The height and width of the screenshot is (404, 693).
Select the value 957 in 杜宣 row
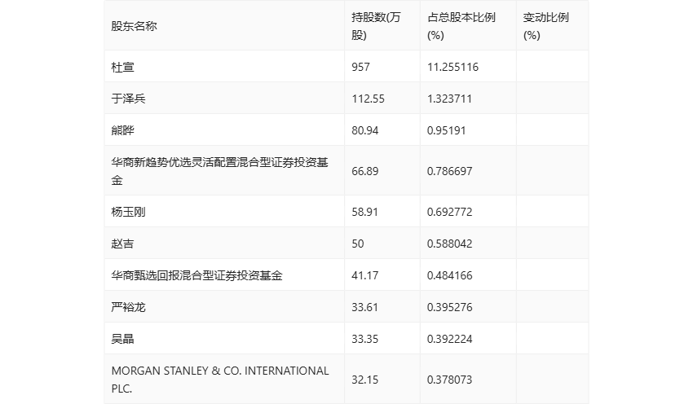pyautogui.click(x=360, y=67)
